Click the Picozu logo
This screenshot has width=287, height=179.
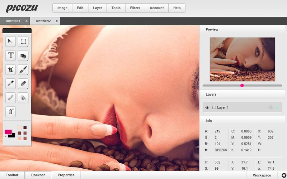click(x=22, y=8)
